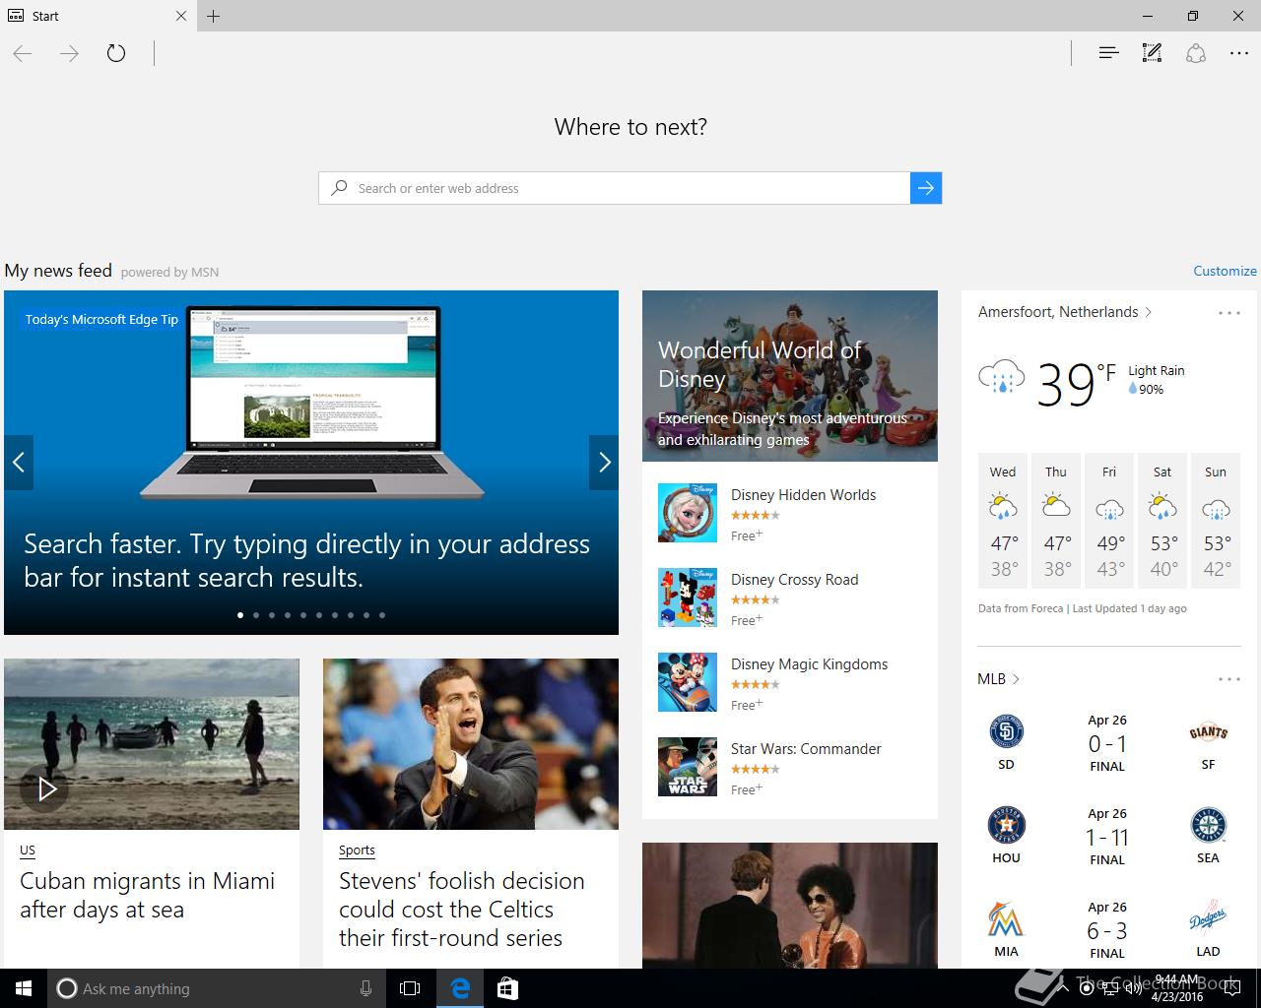Click the SF Giants team logo
The image size is (1261, 1008).
point(1208,731)
